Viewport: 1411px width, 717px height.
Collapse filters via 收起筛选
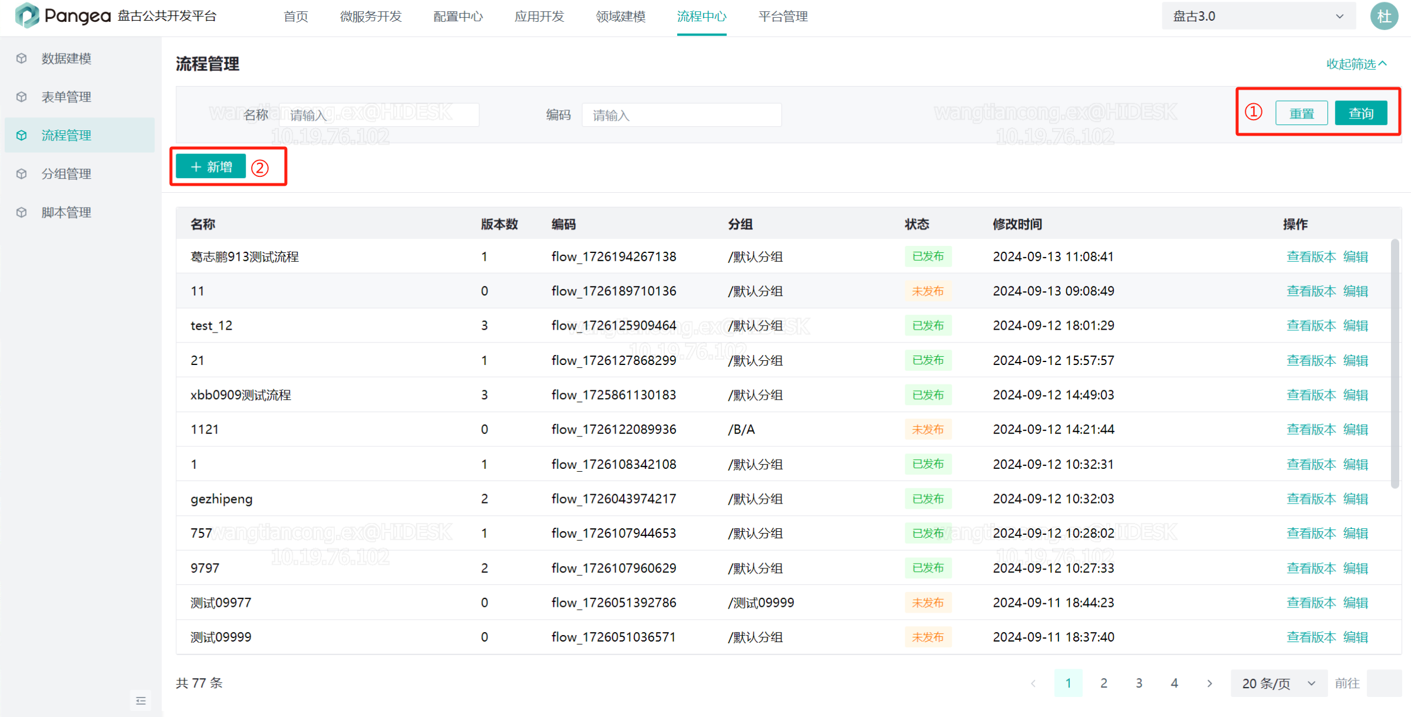coord(1357,64)
